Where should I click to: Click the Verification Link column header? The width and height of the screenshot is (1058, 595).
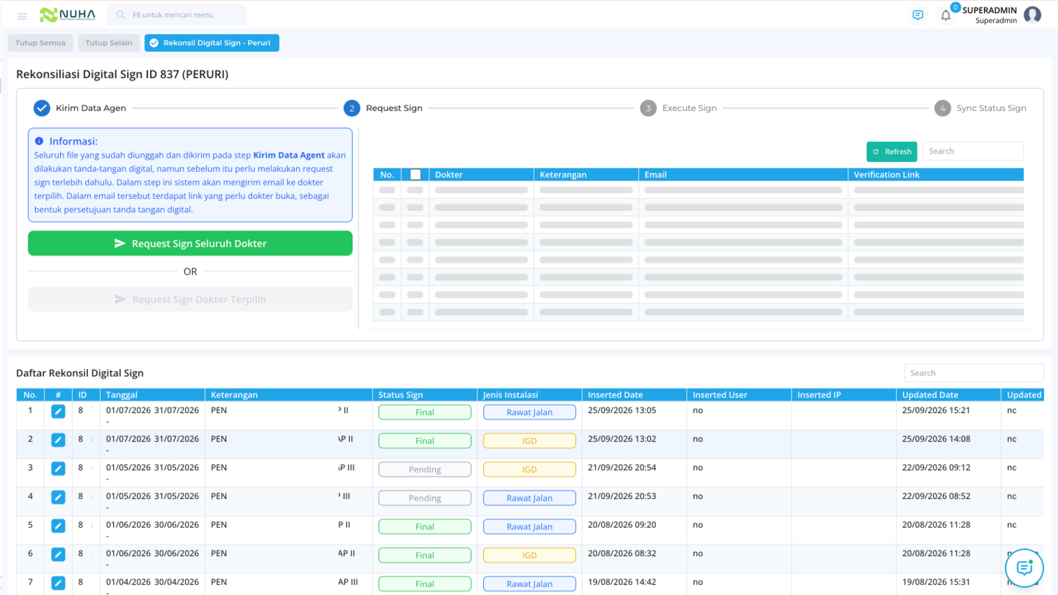tap(936, 175)
